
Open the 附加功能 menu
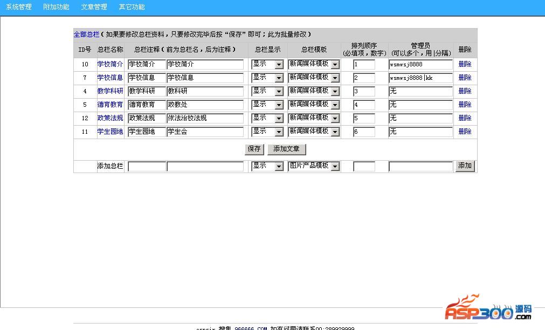[56, 7]
